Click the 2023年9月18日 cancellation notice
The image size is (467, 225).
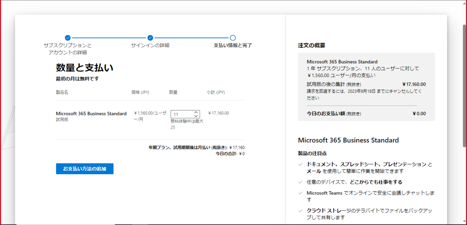click(x=364, y=94)
